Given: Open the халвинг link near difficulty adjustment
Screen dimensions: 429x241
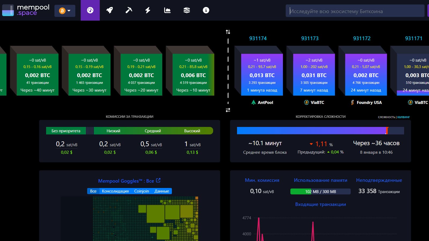Looking at the screenshot, I should coord(403,117).
